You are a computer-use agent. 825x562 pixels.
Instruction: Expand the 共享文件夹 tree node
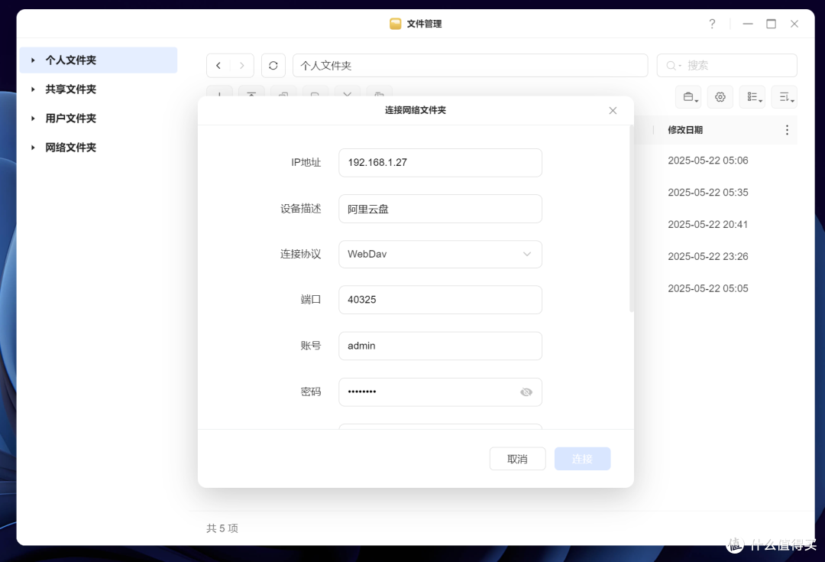click(x=33, y=89)
